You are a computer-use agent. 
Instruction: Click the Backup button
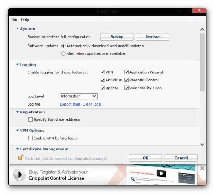click(117, 37)
